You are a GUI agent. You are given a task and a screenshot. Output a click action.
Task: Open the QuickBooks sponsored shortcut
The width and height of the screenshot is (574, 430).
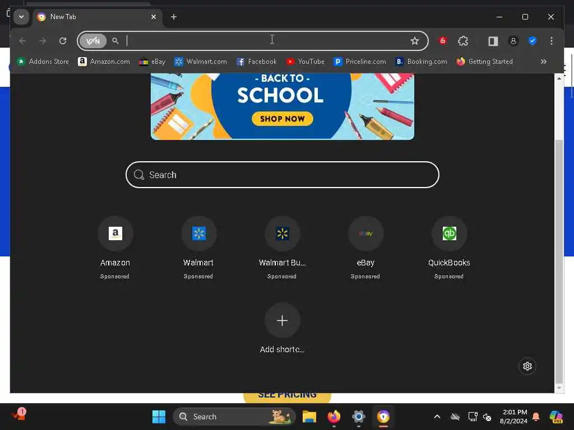coord(449,247)
